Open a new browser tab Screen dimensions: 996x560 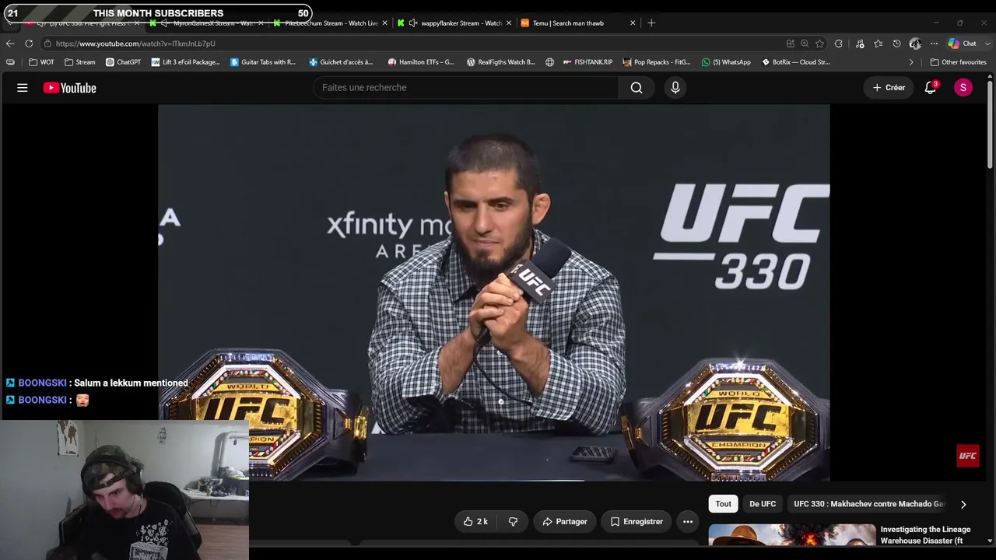pos(651,23)
